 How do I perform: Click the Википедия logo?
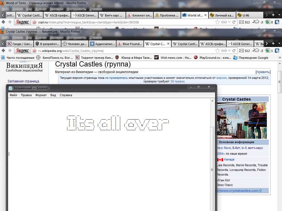24,67
